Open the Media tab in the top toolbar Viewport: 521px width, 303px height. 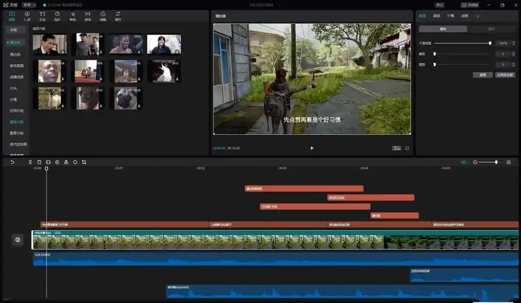12,16
